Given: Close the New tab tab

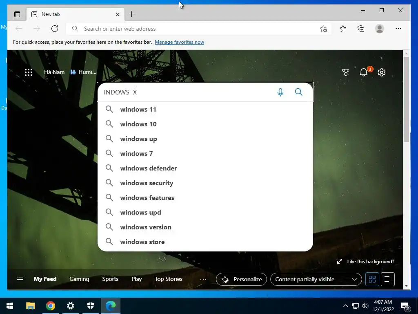Looking at the screenshot, I should 118,14.
